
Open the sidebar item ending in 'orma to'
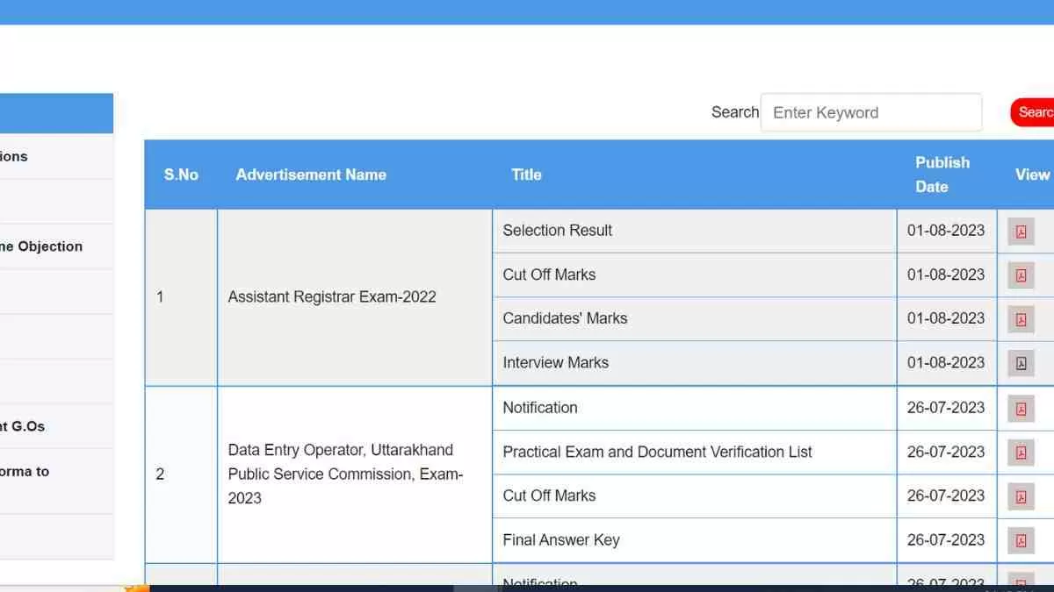[x=25, y=471]
